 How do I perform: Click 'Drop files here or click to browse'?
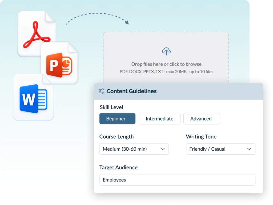[x=166, y=64]
